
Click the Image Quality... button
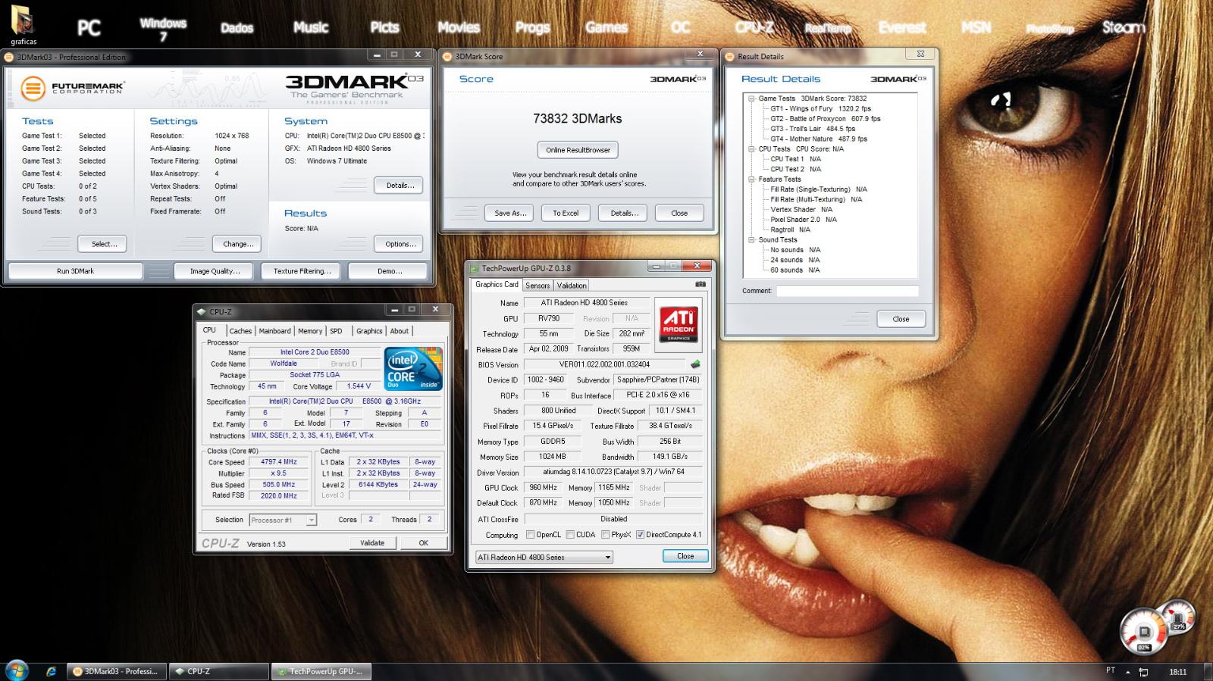click(215, 271)
